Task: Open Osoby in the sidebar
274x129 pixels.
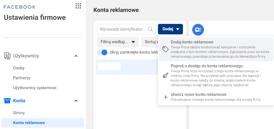Action: 19,68
